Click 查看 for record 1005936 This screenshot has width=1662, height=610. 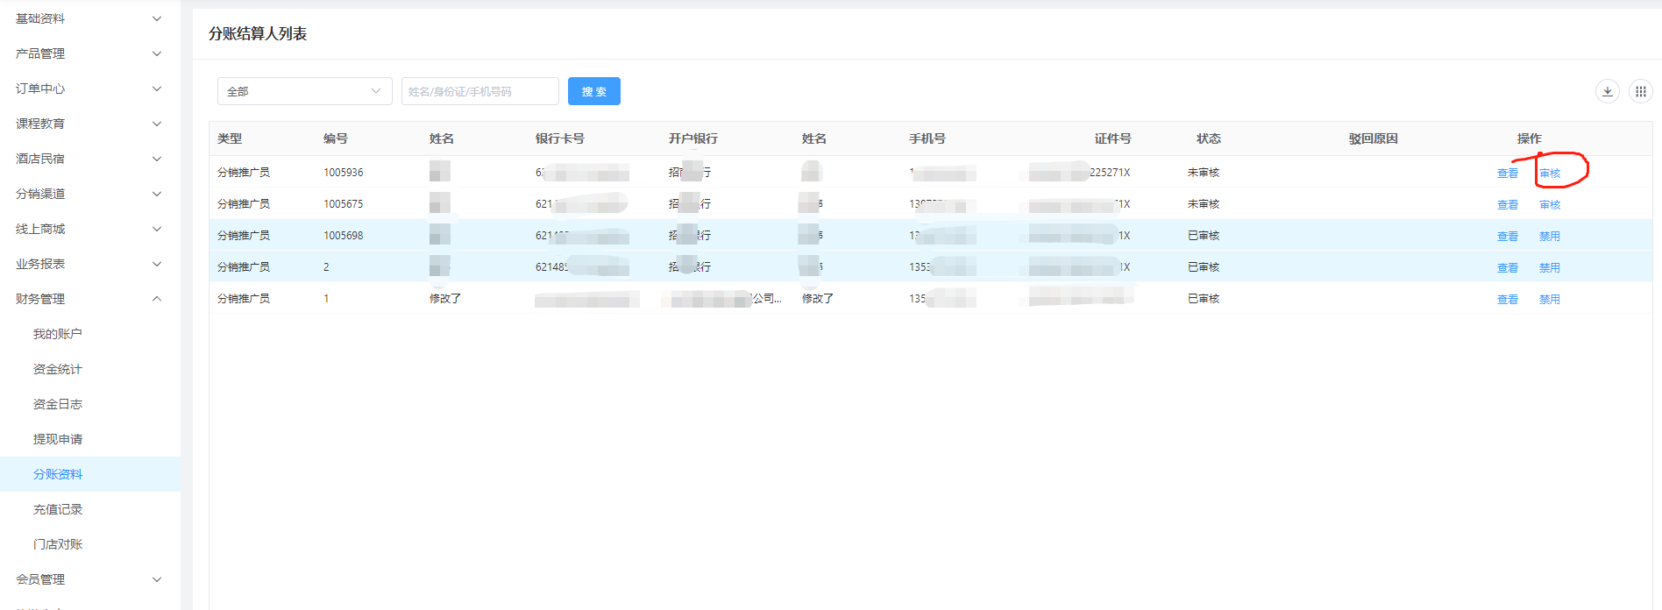(1507, 174)
